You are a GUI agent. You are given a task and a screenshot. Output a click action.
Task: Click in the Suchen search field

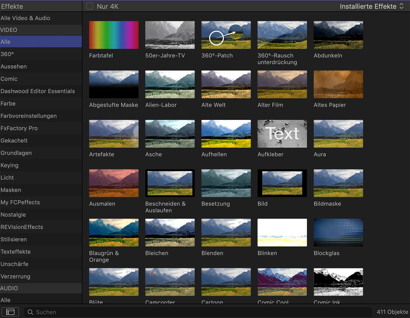[x=192, y=312]
